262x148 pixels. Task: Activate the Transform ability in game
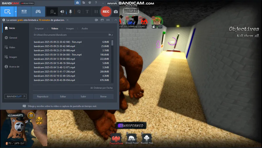116,139
